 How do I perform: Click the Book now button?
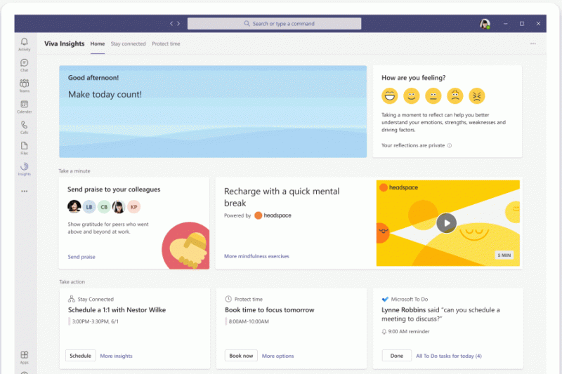pos(241,356)
